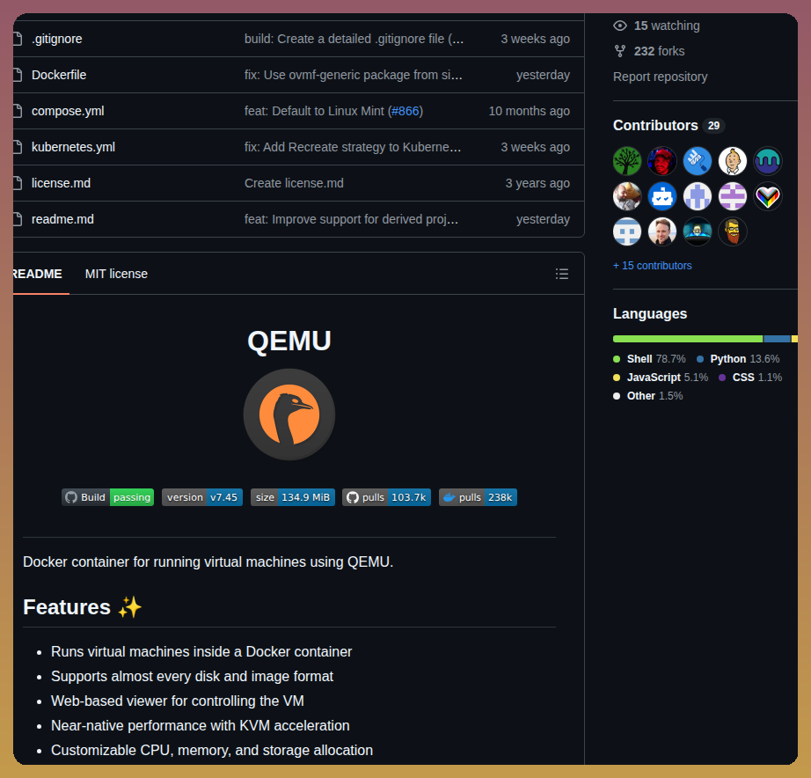The height and width of the screenshot is (778, 811).
Task: Open the Contributors heading link
Action: point(655,126)
